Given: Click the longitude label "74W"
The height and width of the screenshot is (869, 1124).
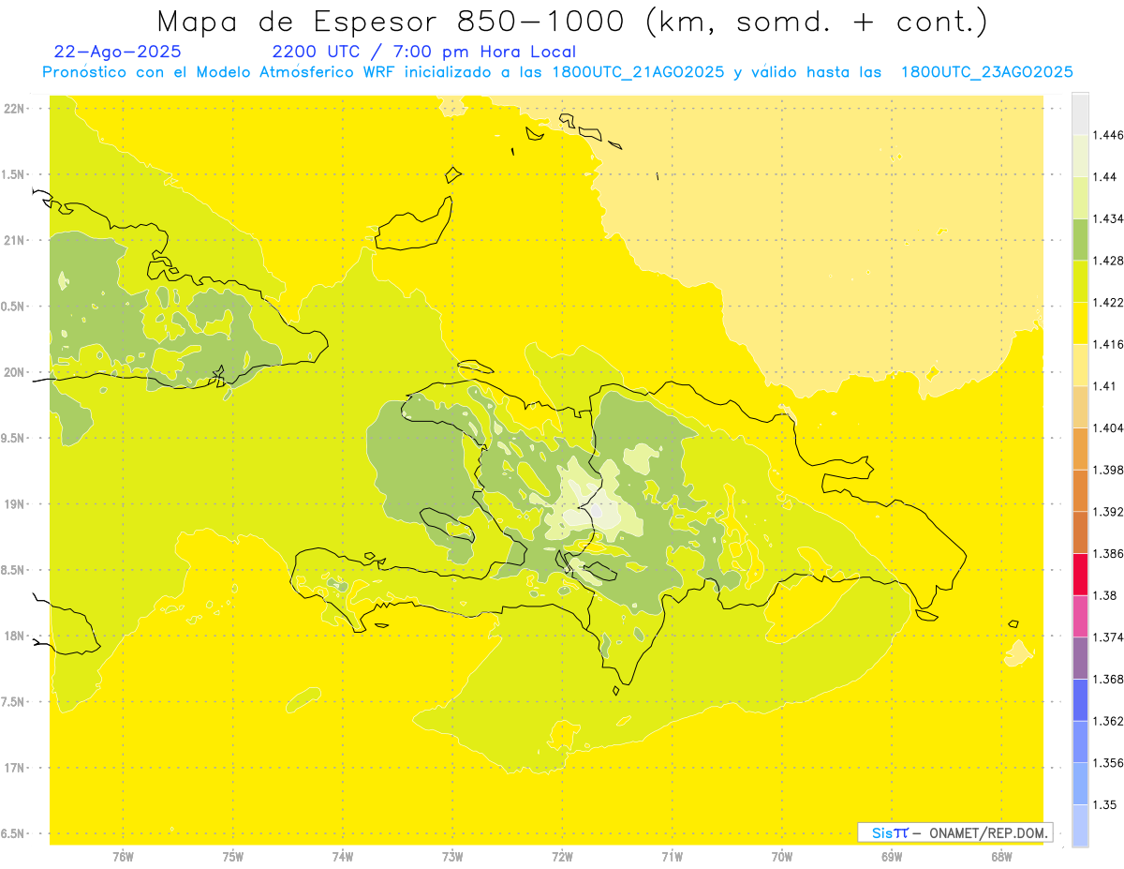Looking at the screenshot, I should pos(343,857).
